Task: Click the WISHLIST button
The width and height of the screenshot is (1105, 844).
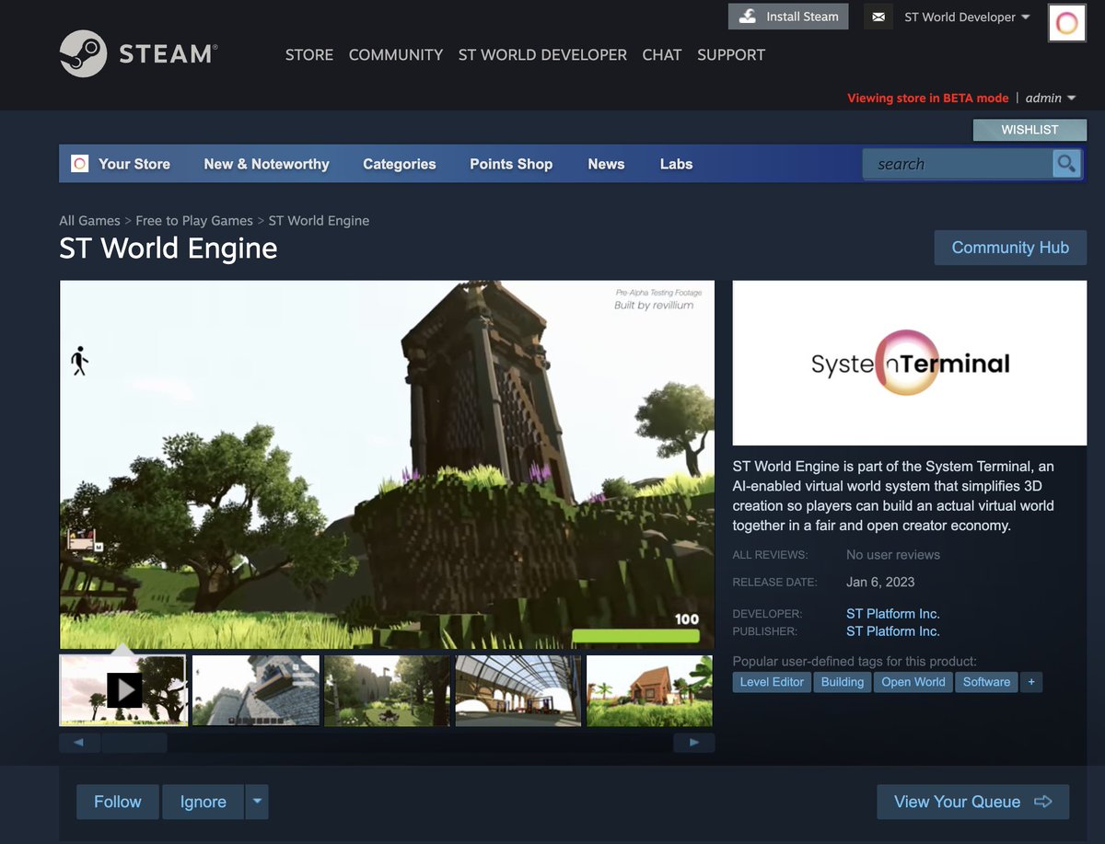Action: [1029, 130]
